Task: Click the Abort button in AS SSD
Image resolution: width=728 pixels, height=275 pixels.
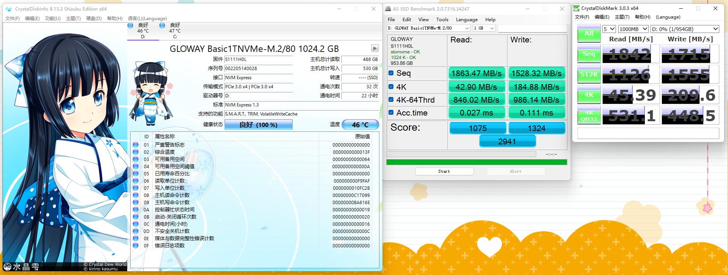Action: 516,172
